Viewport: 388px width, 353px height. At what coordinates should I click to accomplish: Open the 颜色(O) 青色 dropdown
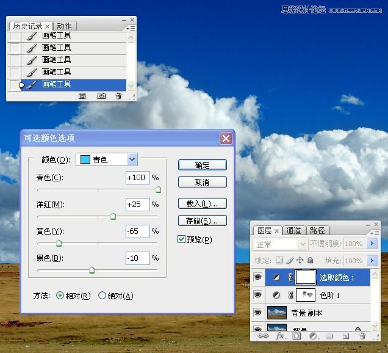107,159
